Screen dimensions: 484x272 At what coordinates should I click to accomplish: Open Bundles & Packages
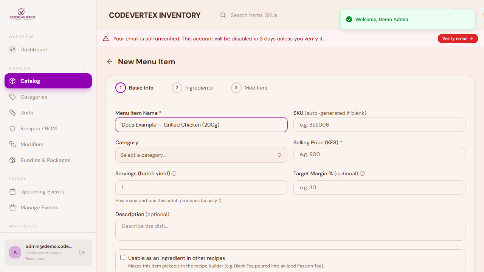[48, 160]
